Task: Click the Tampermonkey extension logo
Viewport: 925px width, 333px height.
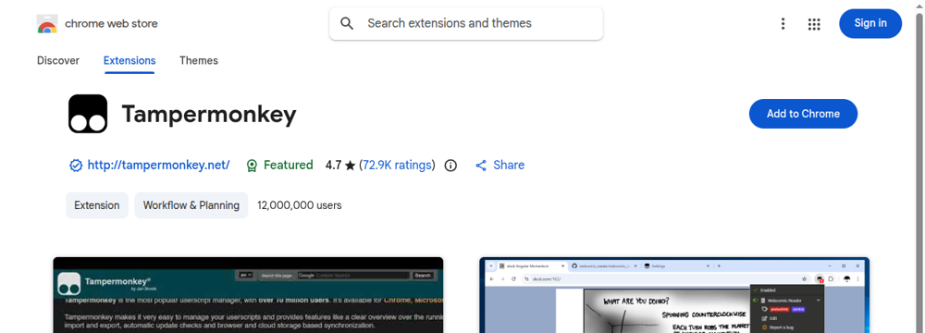Action: point(88,114)
